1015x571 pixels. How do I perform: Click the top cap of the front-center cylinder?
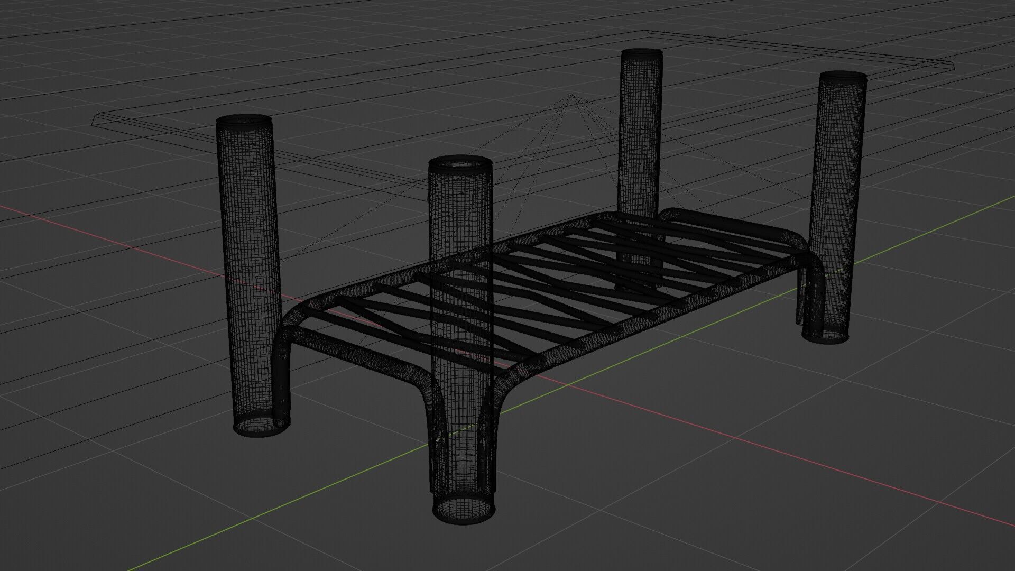pyautogui.click(x=460, y=163)
